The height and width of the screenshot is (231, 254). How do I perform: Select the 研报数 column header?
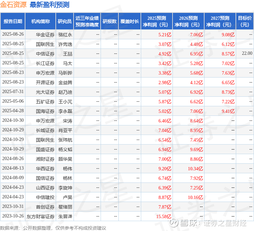pos(110,21)
